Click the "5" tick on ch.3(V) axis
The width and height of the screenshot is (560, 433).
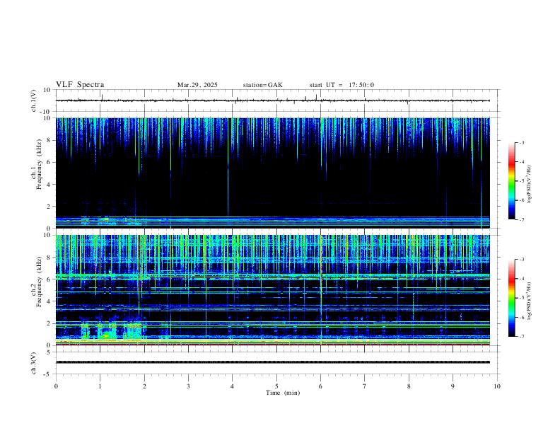[x=49, y=352]
